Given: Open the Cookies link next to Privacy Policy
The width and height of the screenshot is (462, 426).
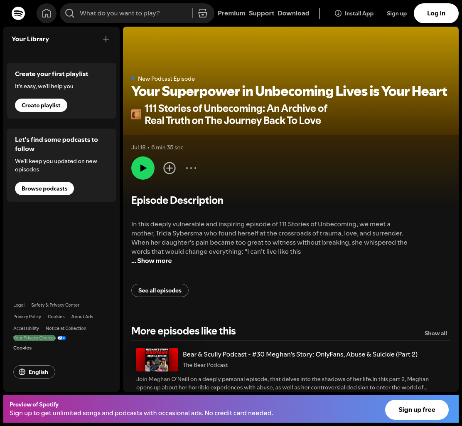Looking at the screenshot, I should pos(56,317).
